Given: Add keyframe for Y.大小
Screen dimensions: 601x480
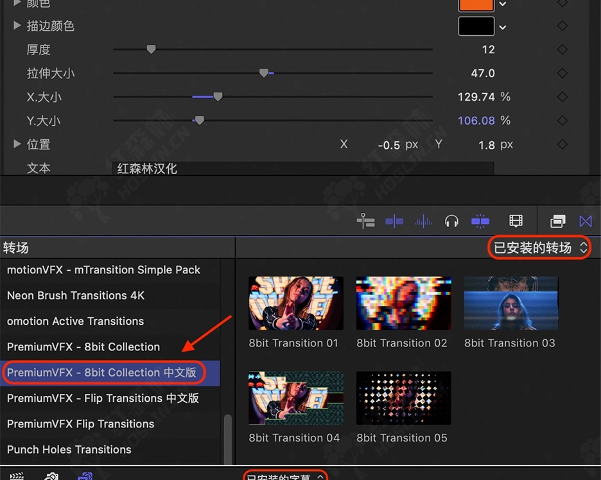Looking at the screenshot, I should 562,121.
